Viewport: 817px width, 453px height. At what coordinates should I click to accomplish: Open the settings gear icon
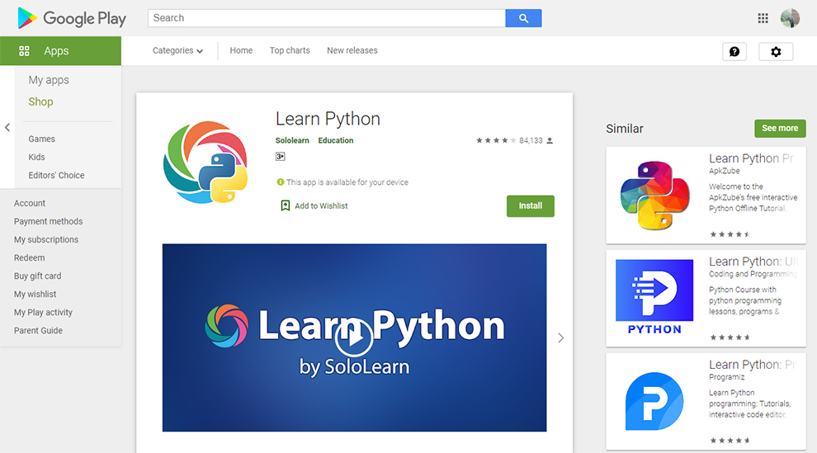(776, 51)
